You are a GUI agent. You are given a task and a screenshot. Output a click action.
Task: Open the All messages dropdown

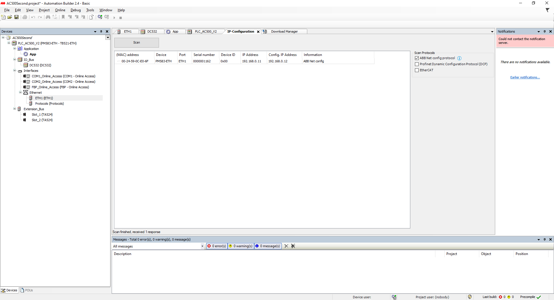coord(202,246)
